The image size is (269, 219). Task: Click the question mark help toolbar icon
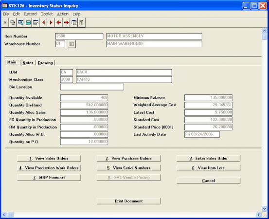[82, 22]
